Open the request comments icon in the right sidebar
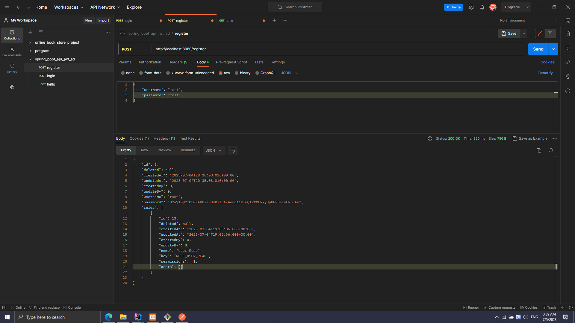The image size is (575, 323). [x=568, y=48]
